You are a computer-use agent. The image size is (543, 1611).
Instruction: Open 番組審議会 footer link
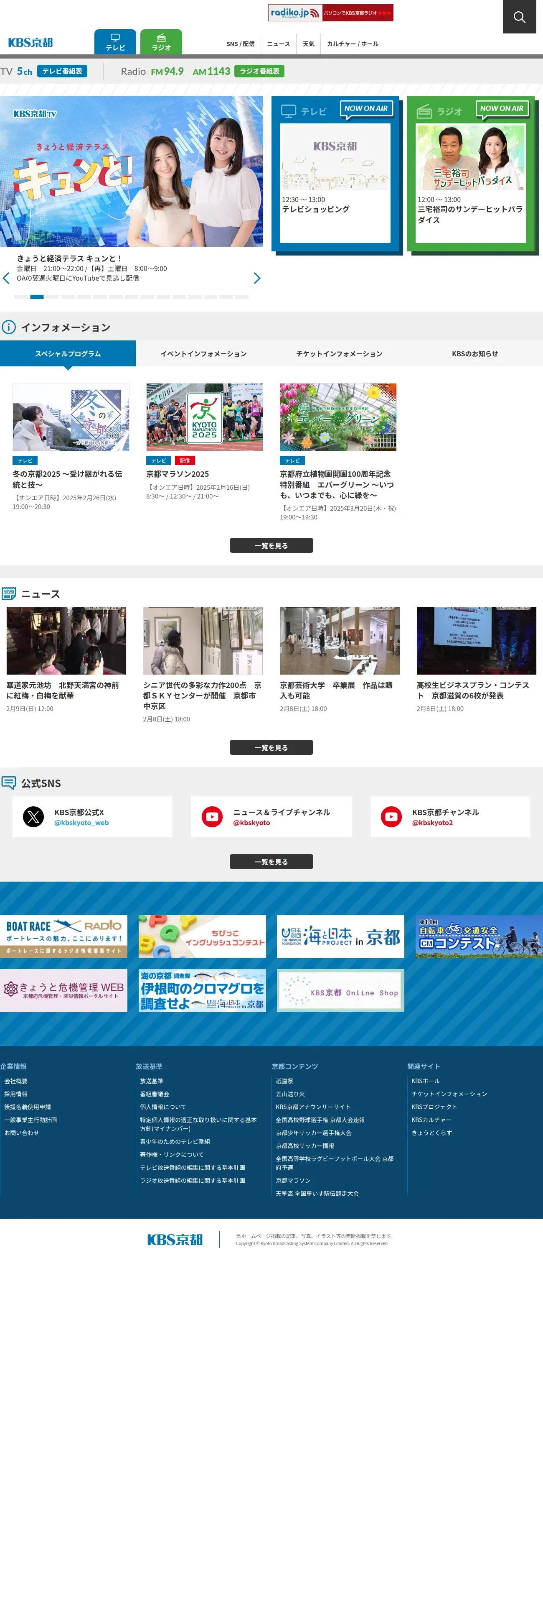155,1094
